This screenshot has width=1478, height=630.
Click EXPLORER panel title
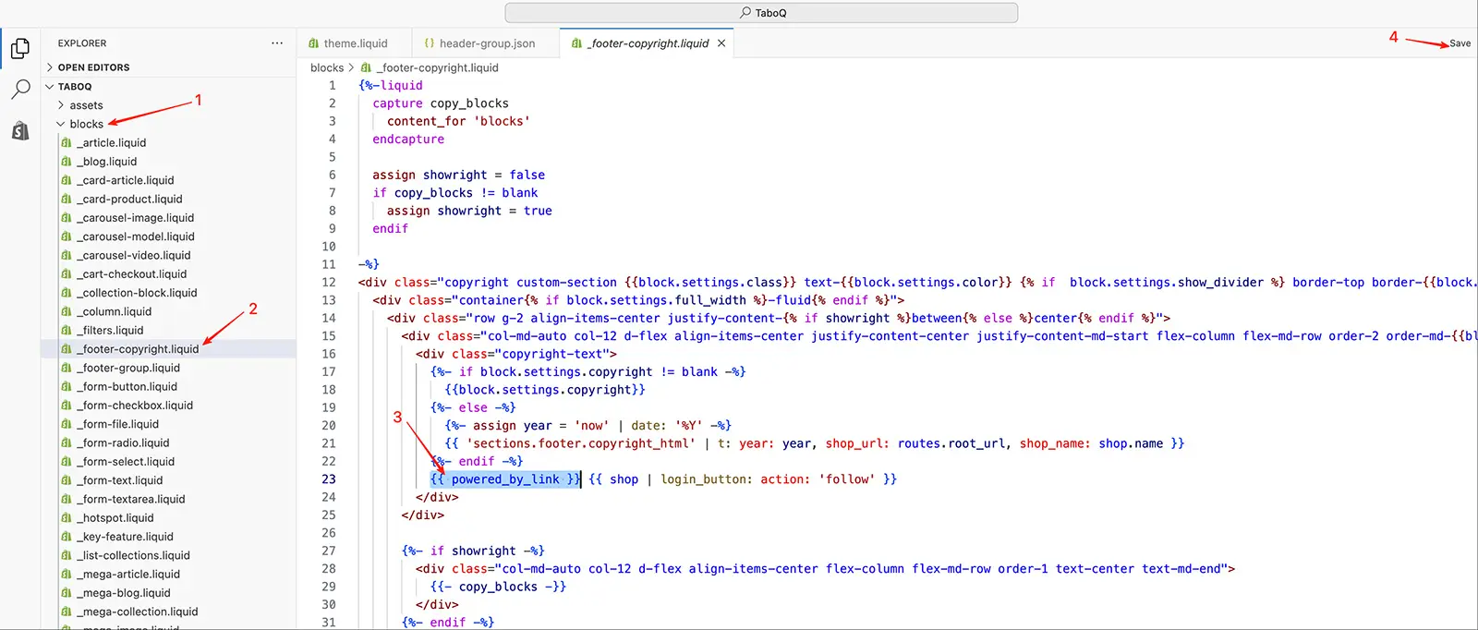click(82, 43)
